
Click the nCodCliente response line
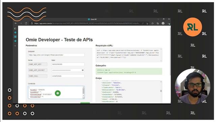[110, 92]
